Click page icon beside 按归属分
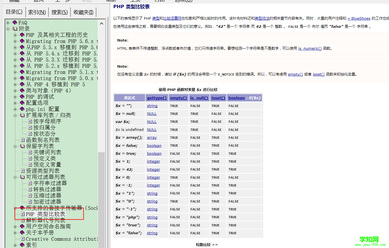389x248 pixels. 30,128
